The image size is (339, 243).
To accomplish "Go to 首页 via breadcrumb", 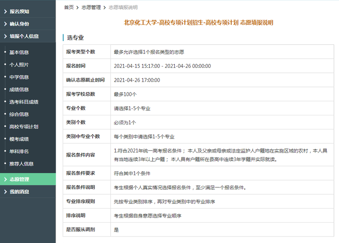I will [69, 7].
